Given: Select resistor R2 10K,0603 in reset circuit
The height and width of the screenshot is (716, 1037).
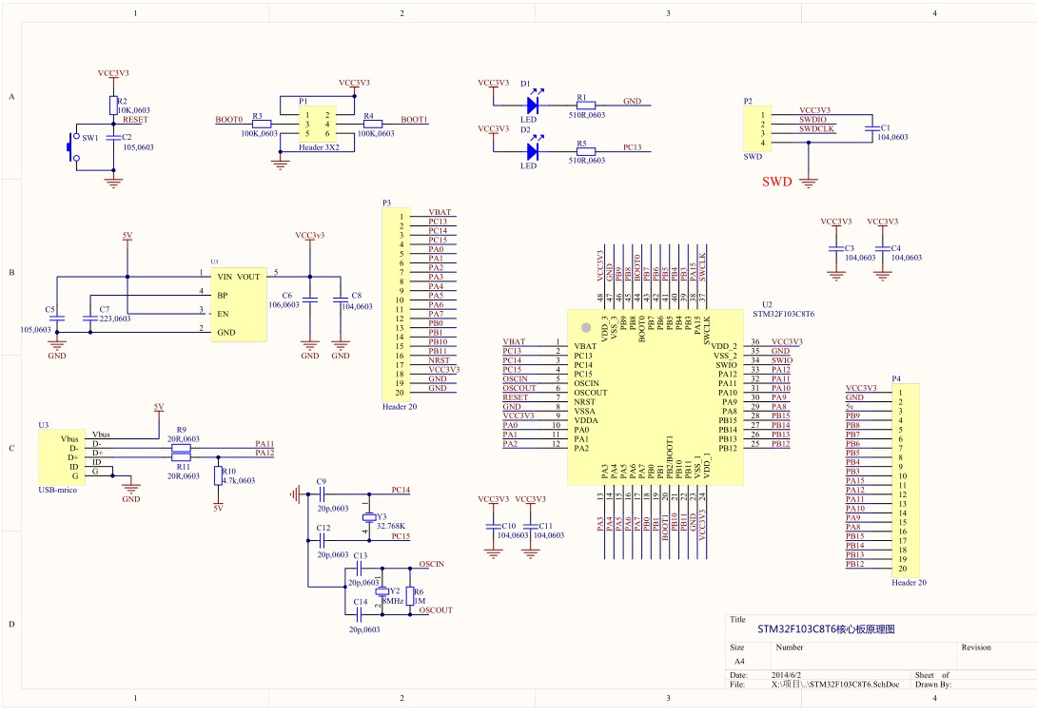Looking at the screenshot, I should click(x=113, y=107).
